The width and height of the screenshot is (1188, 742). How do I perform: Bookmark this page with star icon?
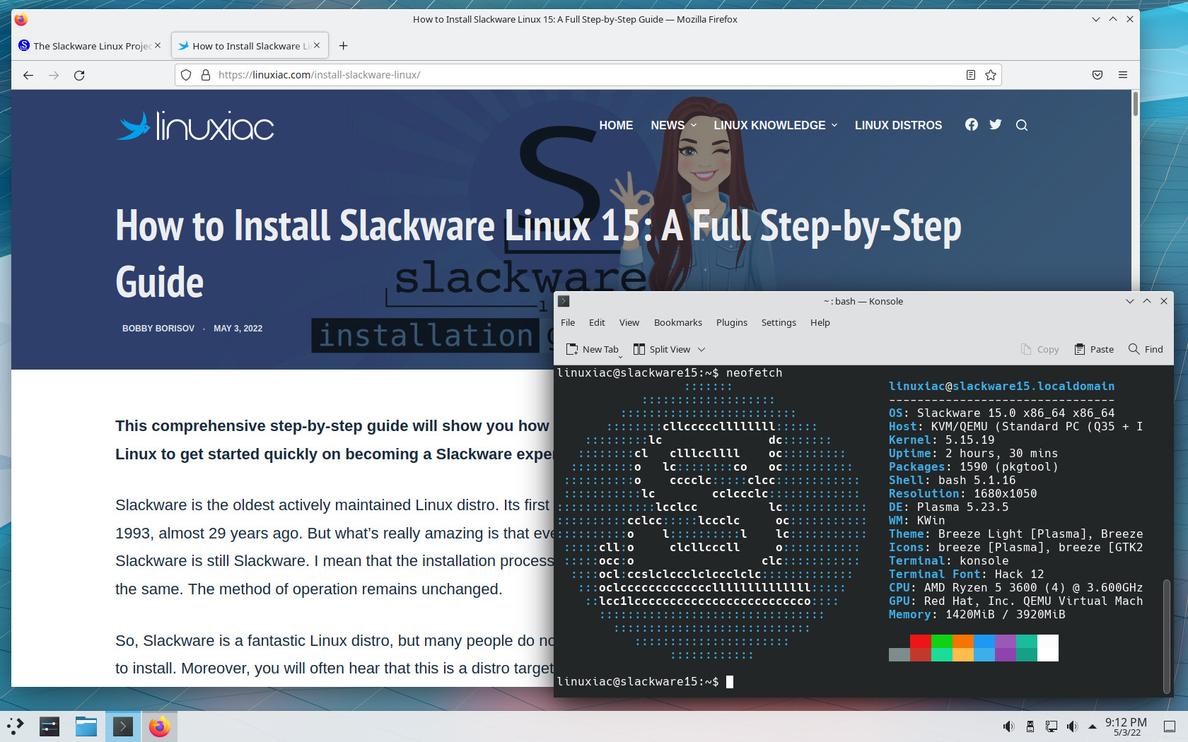[x=991, y=75]
